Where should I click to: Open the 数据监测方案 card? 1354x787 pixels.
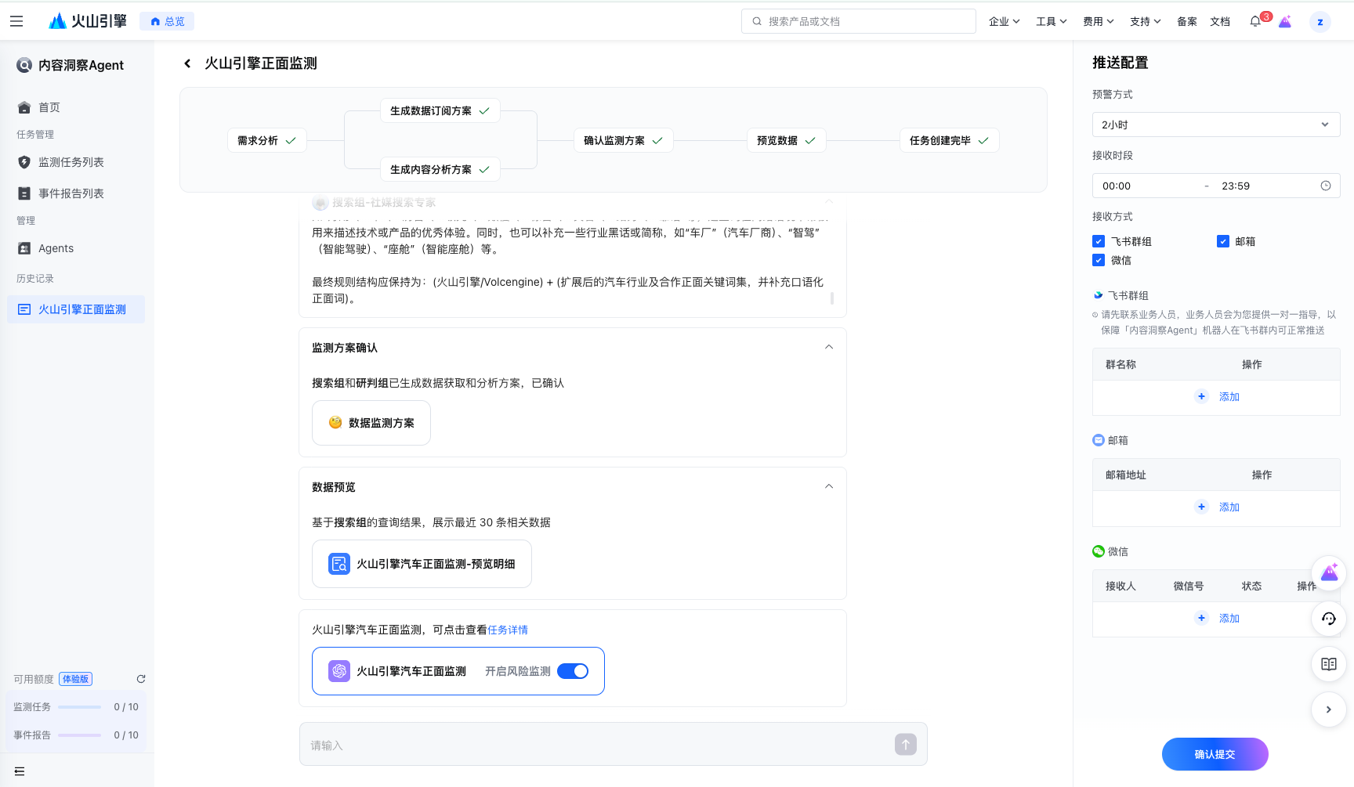pos(371,423)
